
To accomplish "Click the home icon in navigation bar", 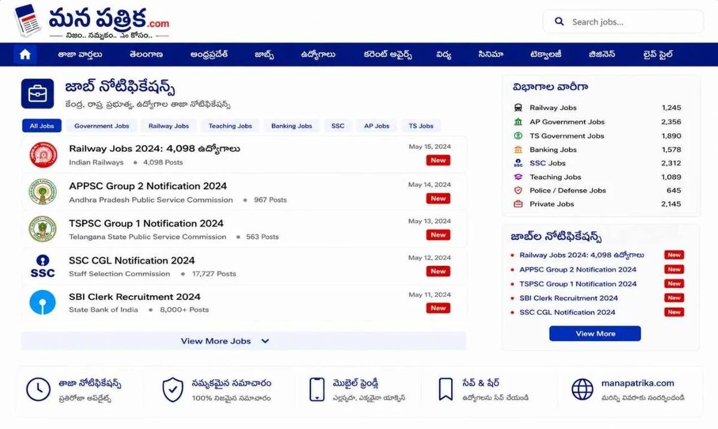I will (25, 54).
